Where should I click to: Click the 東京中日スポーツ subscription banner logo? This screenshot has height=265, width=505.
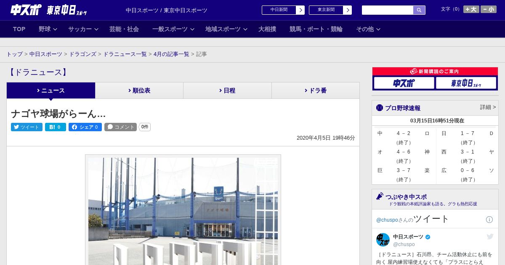tap(466, 83)
